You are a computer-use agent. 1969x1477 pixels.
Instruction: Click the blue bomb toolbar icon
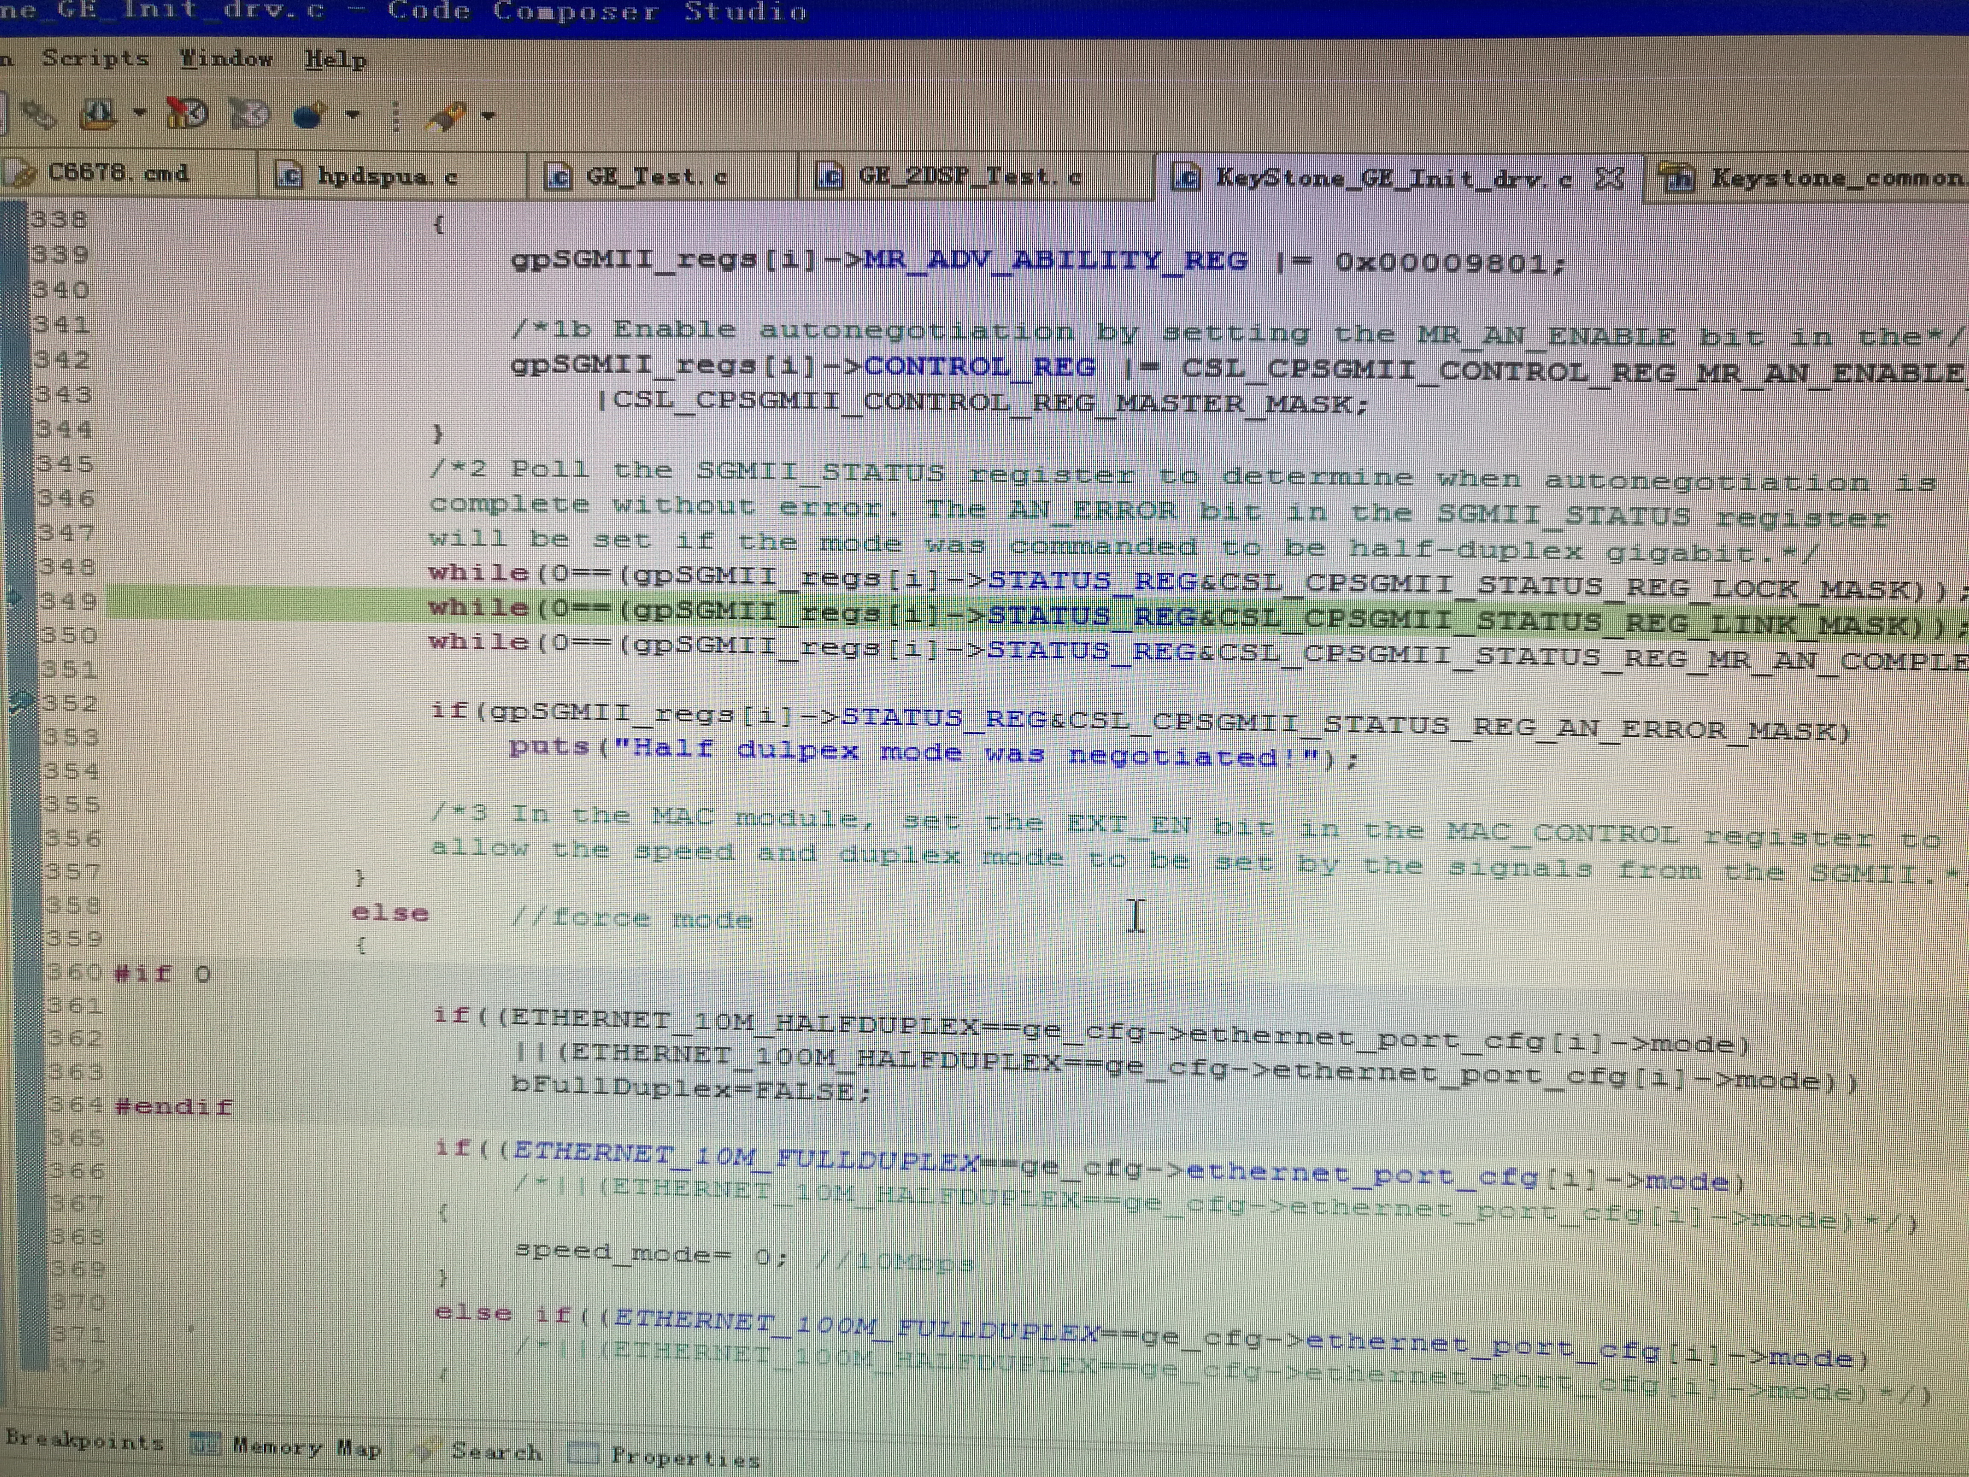[309, 116]
